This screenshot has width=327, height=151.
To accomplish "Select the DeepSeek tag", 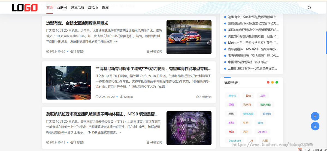I will (234, 141).
